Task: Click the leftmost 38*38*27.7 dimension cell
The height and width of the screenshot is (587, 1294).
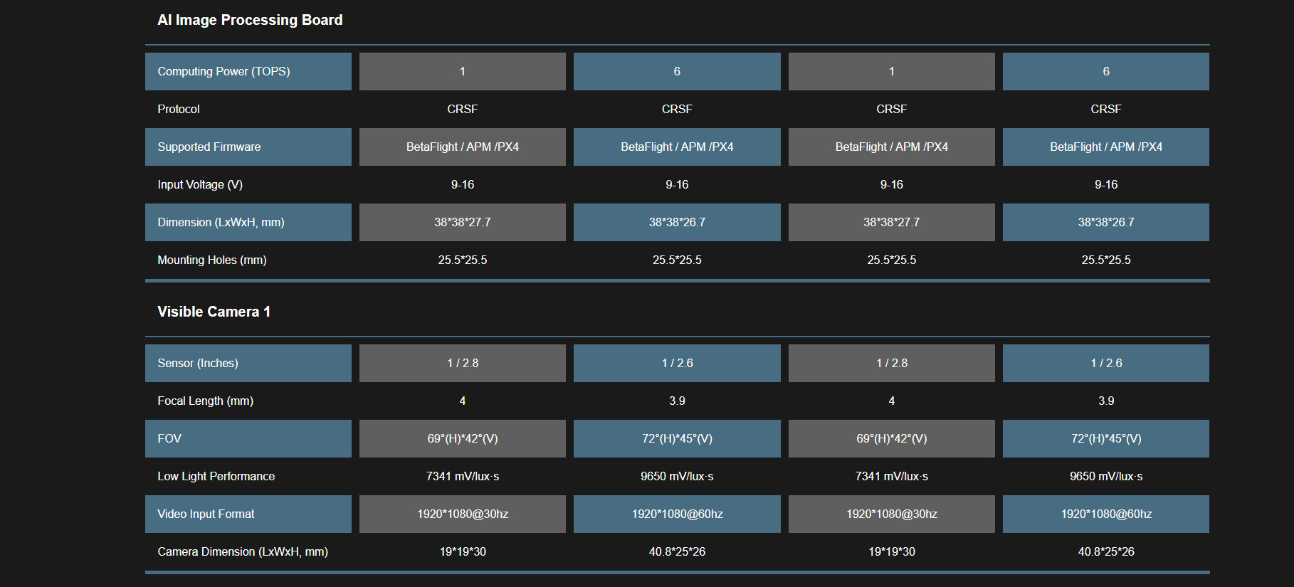Action: (x=463, y=222)
